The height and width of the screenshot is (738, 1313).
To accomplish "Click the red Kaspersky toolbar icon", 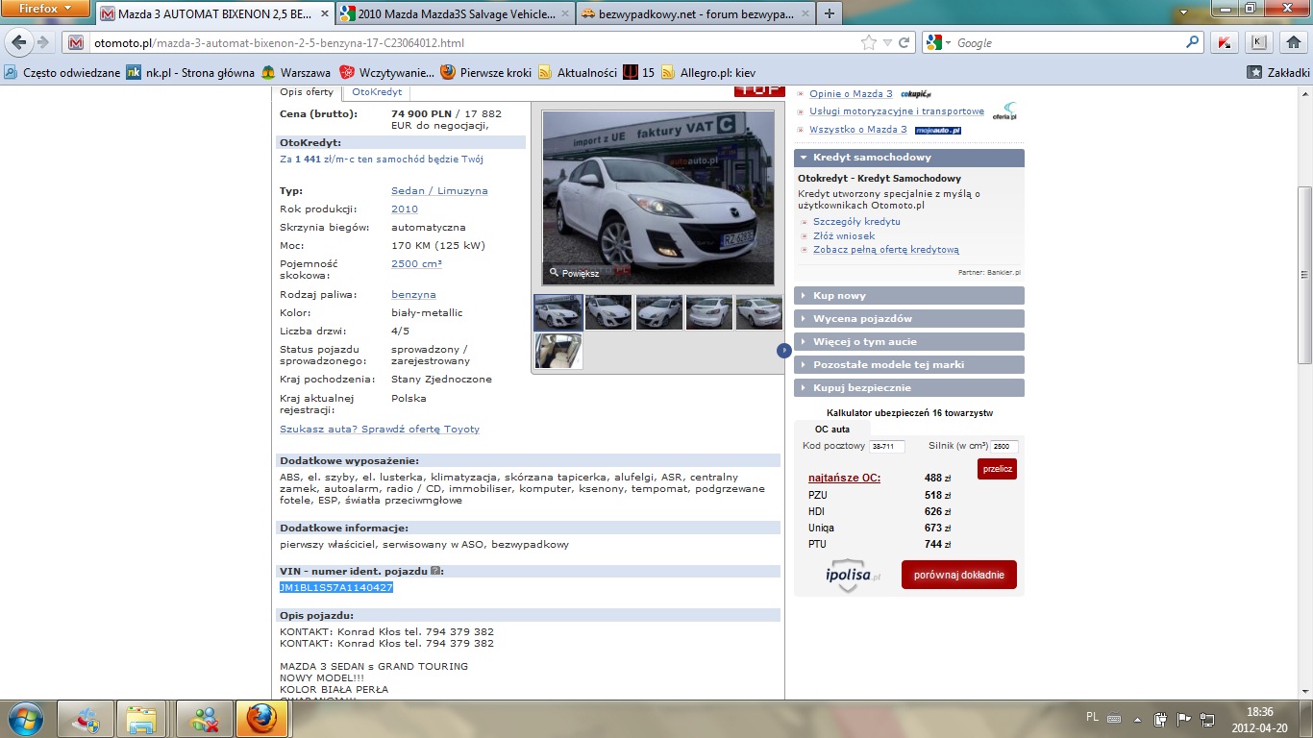I will click(x=1224, y=42).
